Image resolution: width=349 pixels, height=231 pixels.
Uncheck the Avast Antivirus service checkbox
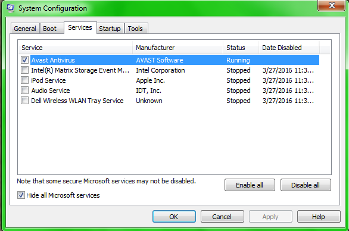24,60
